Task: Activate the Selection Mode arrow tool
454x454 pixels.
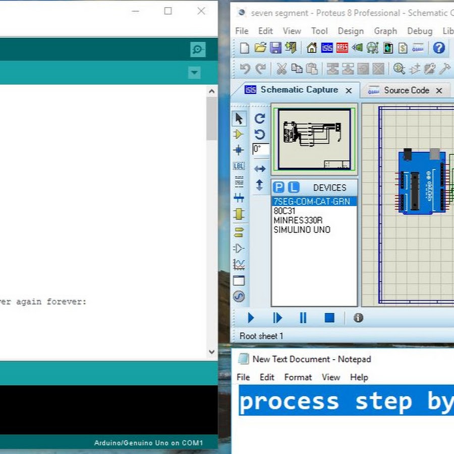Action: tap(239, 119)
